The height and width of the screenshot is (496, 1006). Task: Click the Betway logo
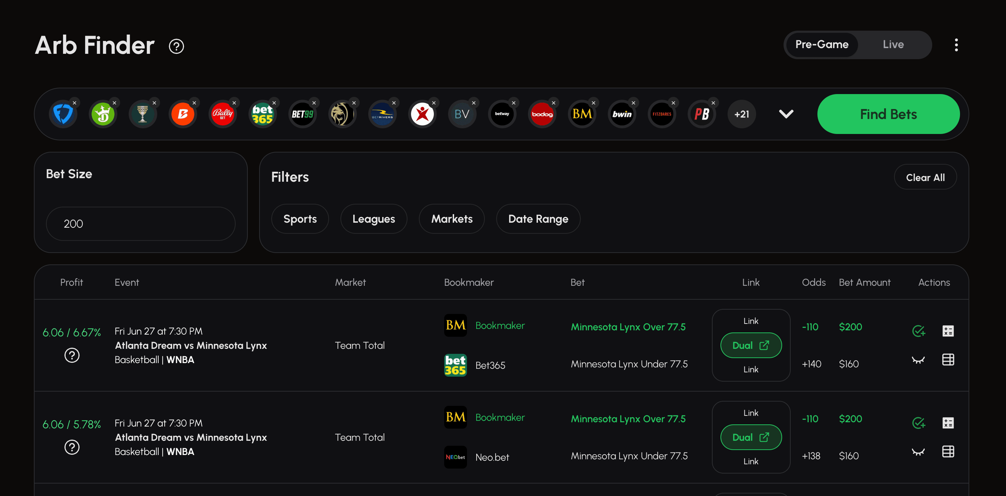point(502,114)
